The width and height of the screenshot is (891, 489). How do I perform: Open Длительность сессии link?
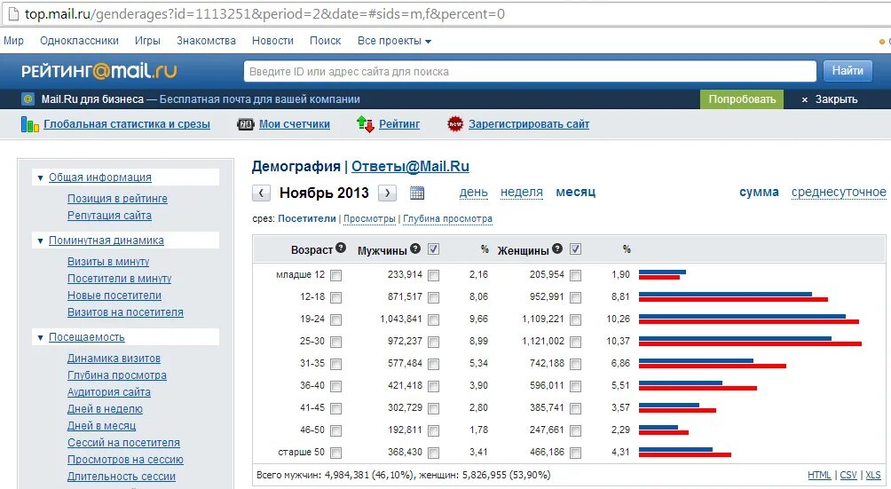121,477
